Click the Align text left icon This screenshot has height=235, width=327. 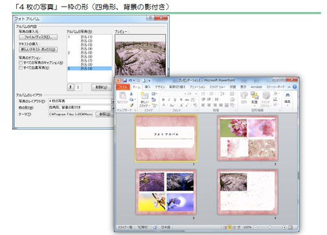(x=203, y=105)
